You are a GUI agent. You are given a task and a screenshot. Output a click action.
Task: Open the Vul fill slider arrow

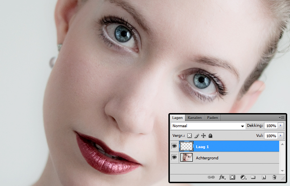[281, 136]
